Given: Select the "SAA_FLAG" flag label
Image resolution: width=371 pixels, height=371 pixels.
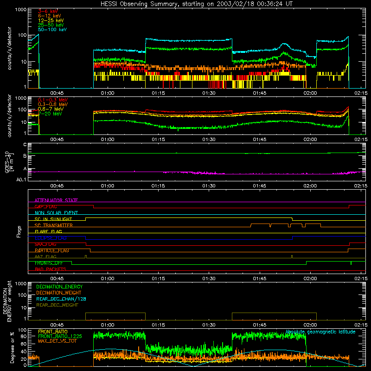Looking at the screenshot, I should pos(45,244).
